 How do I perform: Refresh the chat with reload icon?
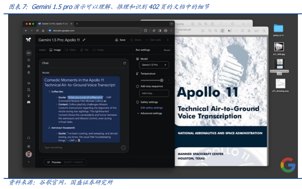tap(125, 63)
